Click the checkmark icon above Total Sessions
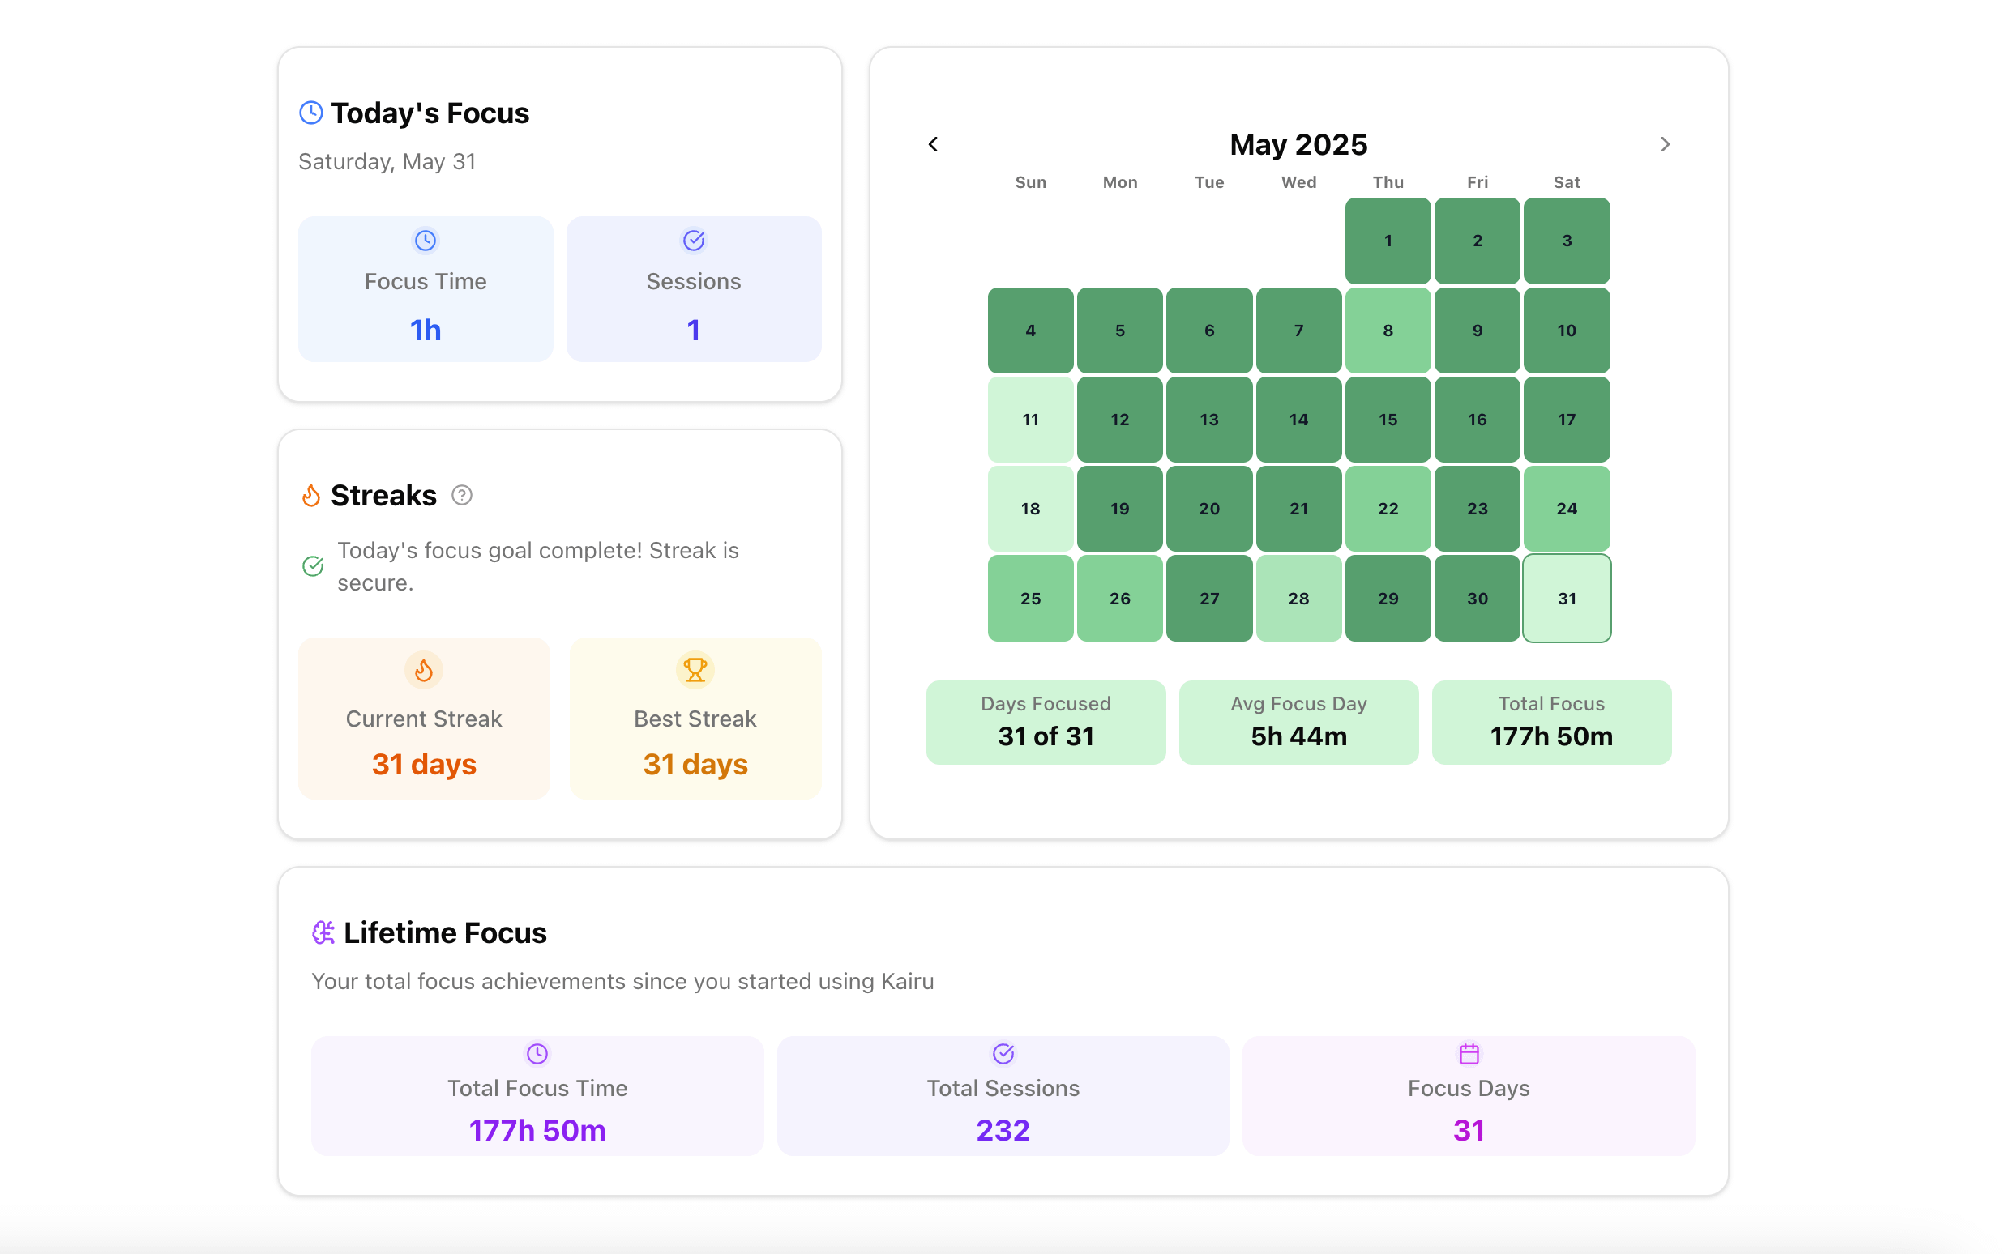This screenshot has height=1254, width=2010. 1003,1053
